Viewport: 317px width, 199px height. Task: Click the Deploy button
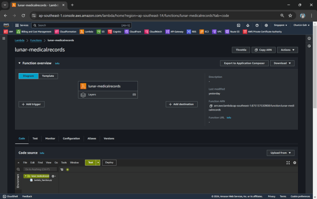(x=109, y=162)
